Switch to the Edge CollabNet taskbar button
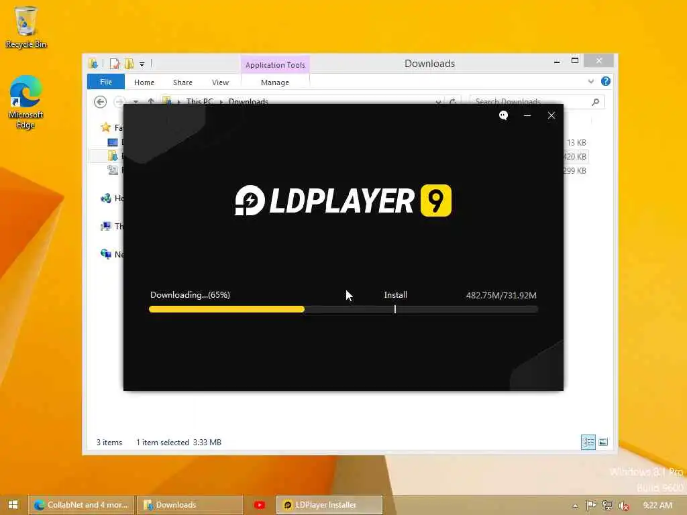The width and height of the screenshot is (687, 515). coord(81,505)
